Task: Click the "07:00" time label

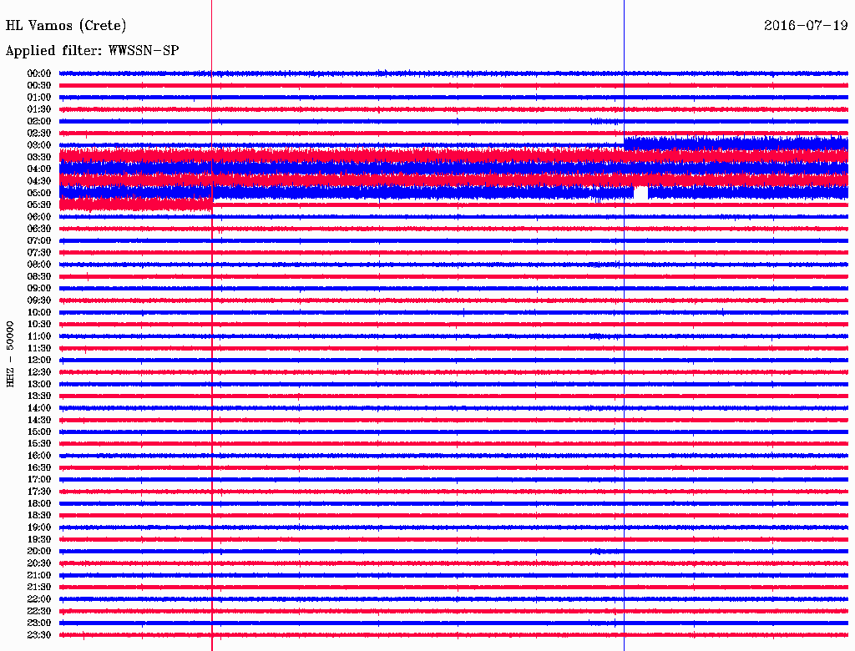Action: pyautogui.click(x=39, y=241)
